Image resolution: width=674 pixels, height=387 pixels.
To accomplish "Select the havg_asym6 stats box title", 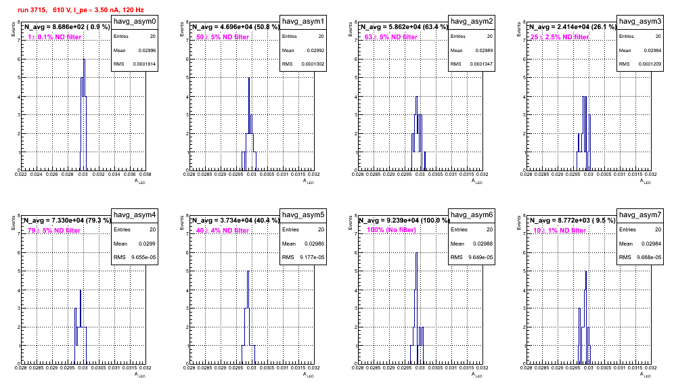I will [x=472, y=215].
